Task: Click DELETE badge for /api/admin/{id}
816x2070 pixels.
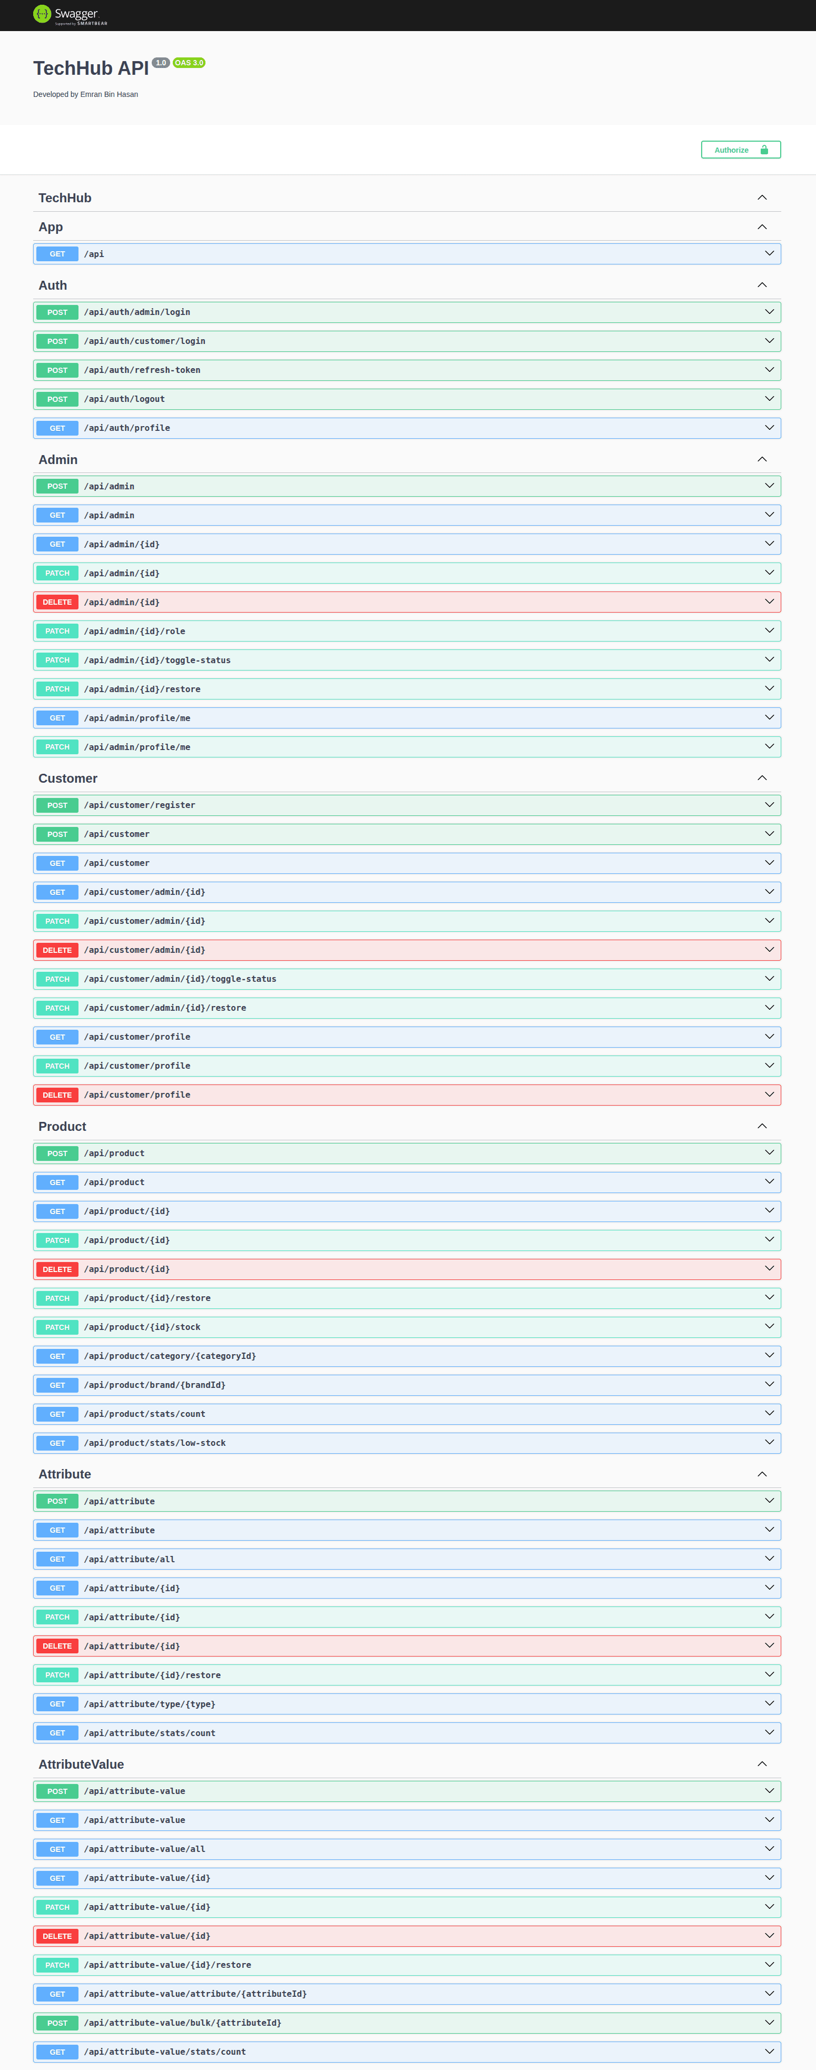Action: (x=57, y=602)
